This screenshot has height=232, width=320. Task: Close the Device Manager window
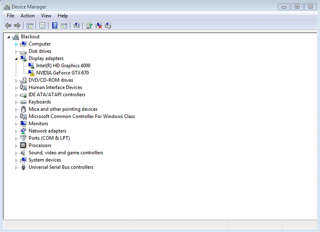[311, 7]
